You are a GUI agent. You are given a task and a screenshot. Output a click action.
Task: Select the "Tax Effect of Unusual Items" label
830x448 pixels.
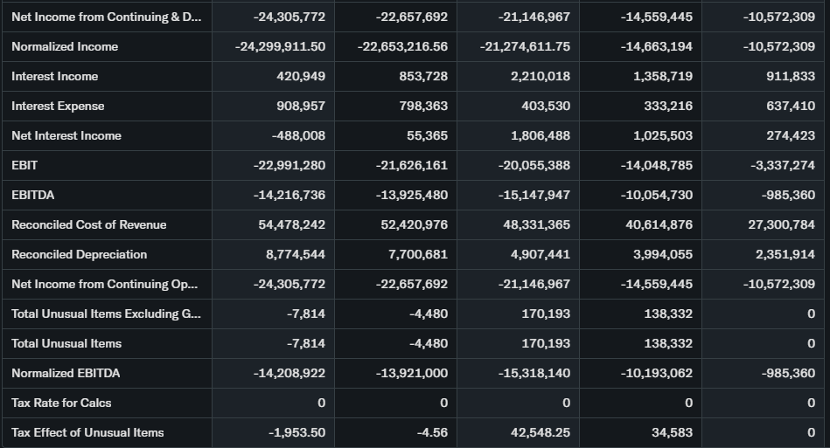coord(87,432)
